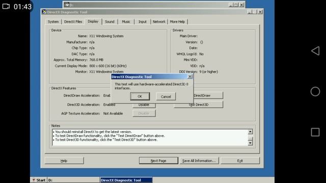
Task: Click display mode '800 x 600 (16 bit) (60Hz)'
Action: pyautogui.click(x=108, y=66)
